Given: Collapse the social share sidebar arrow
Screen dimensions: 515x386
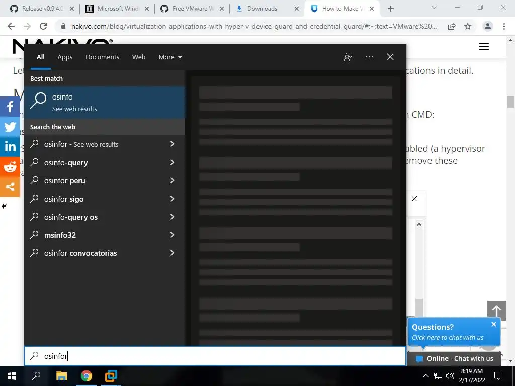Looking at the screenshot, I should (4, 206).
